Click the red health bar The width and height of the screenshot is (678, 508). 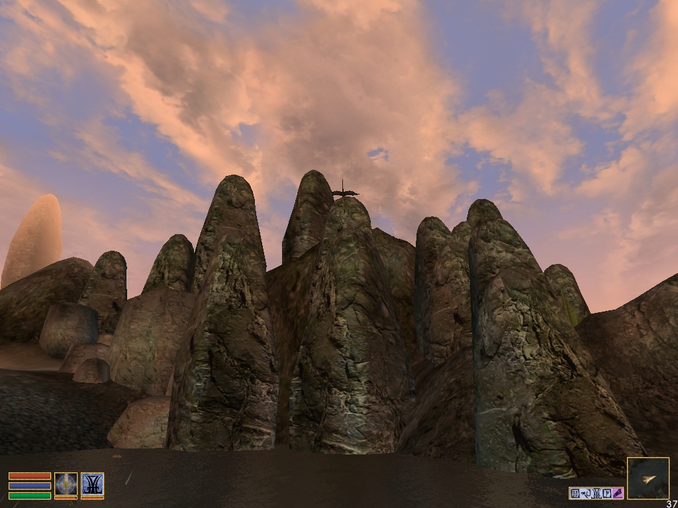click(30, 476)
